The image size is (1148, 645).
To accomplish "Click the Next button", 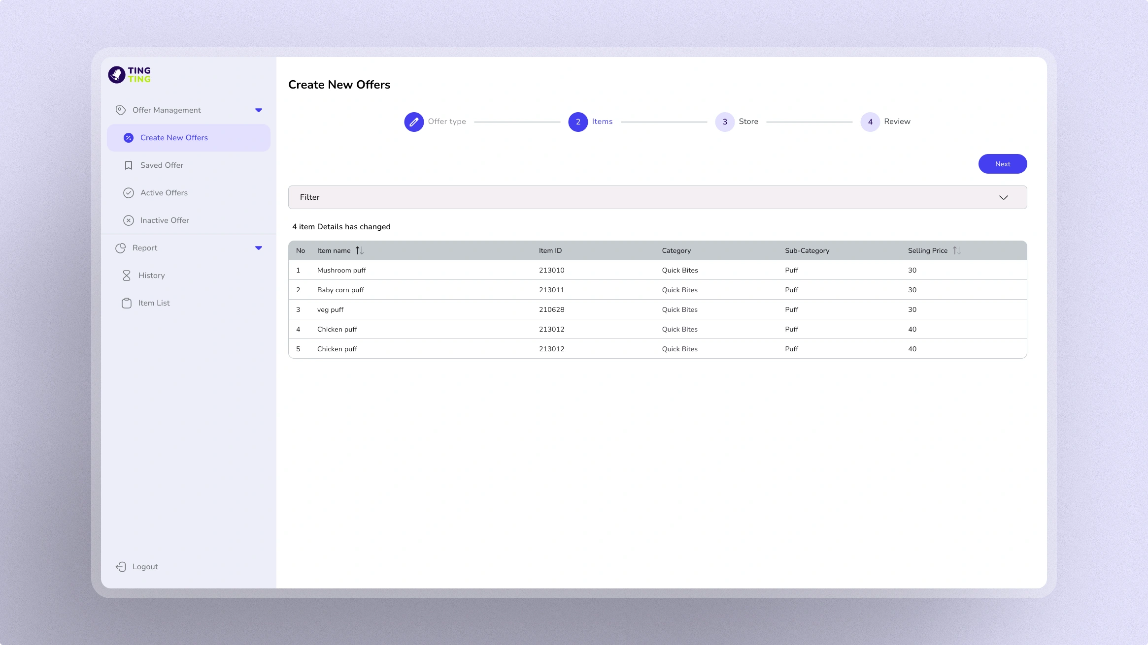I will coord(1003,164).
